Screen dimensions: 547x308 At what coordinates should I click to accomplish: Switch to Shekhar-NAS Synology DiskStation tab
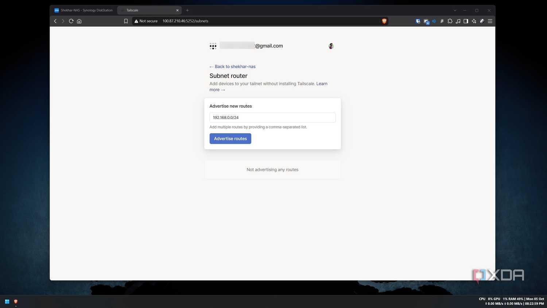click(x=84, y=10)
